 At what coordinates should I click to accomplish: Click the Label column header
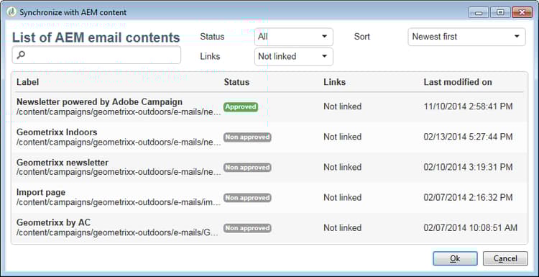(27, 82)
